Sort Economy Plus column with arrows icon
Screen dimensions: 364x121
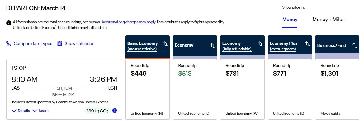[308, 43]
